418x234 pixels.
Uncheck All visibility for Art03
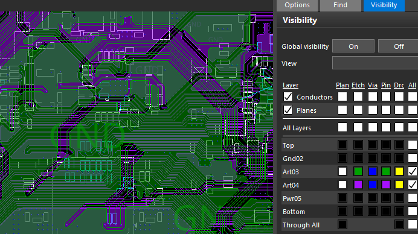(413, 171)
